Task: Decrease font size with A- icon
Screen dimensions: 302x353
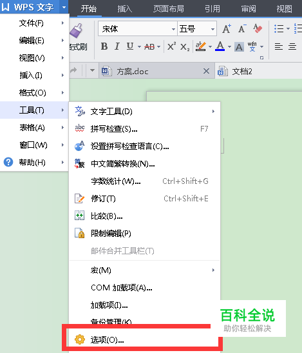Action: 242,29
